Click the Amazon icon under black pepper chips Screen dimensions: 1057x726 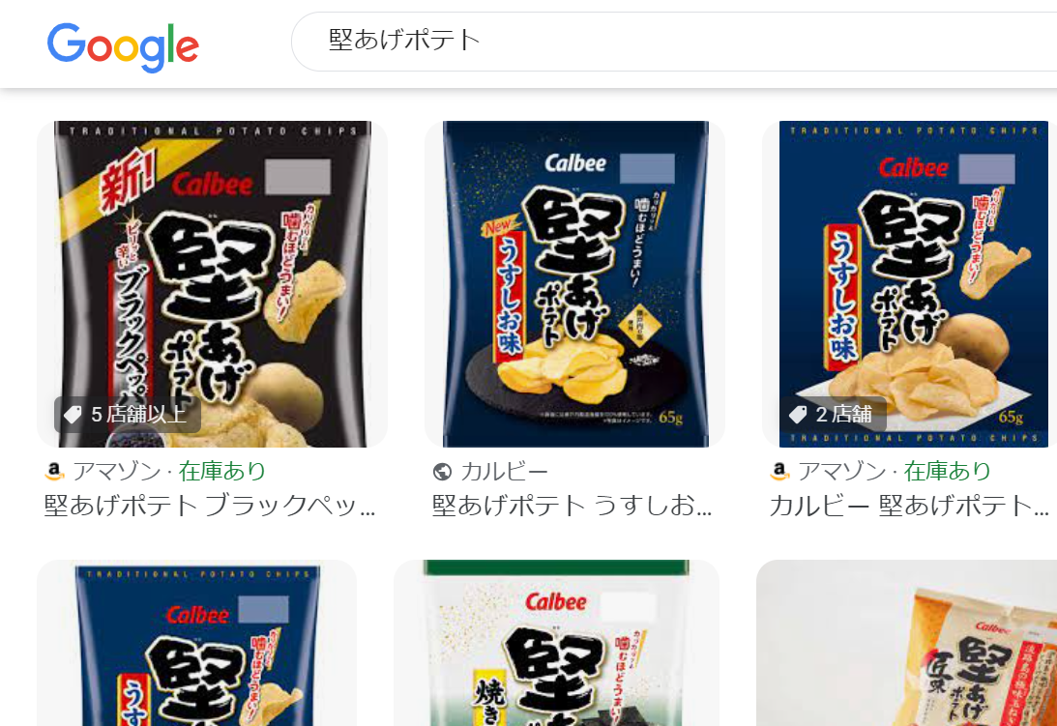point(54,471)
